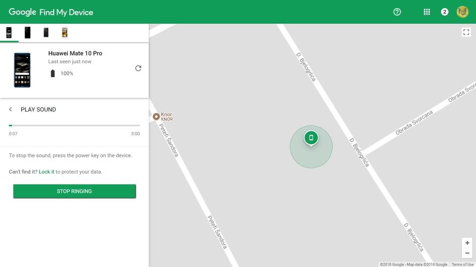This screenshot has height=267, width=476.
Task: Open the Google apps grid
Action: [427, 12]
